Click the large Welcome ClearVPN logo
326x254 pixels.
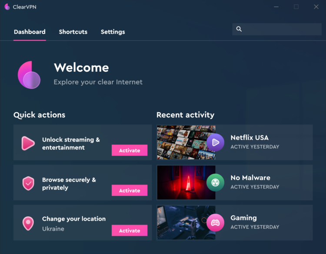pyautogui.click(x=29, y=75)
